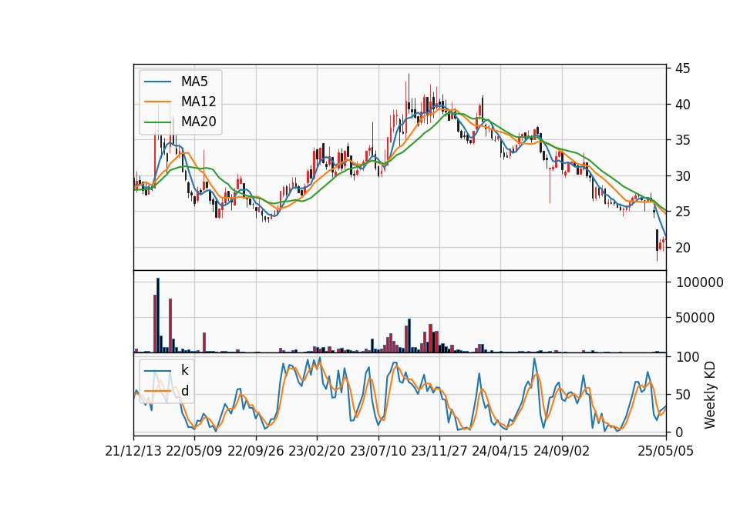Click the price axis value 20

682,248
